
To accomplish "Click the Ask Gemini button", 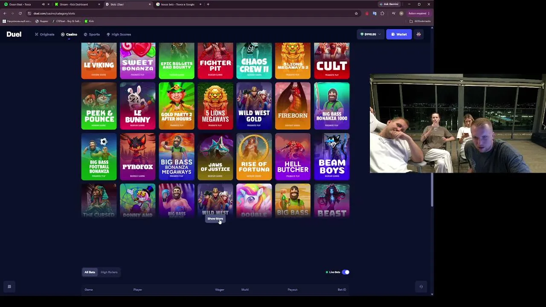I will (389, 4).
